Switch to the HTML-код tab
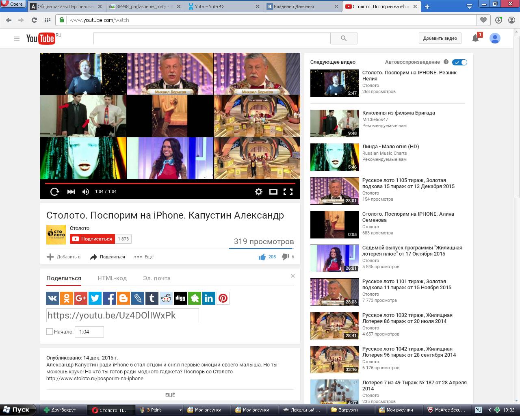Viewport: 520px width, 416px height. coord(112,278)
